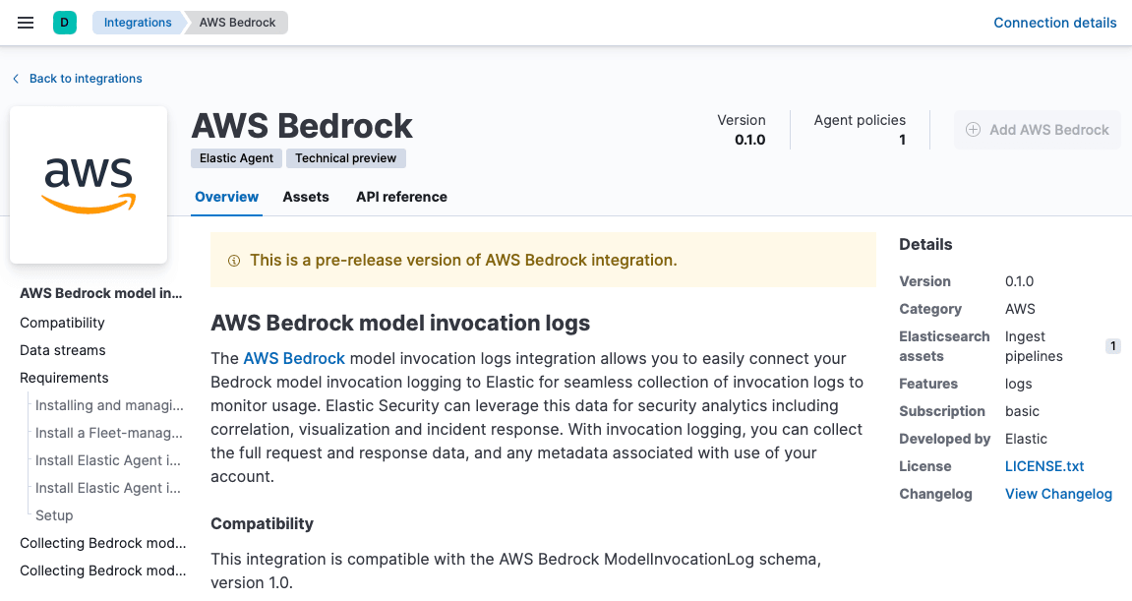Jump to Compatibility section in sidebar
The height and width of the screenshot is (601, 1132).
[62, 323]
